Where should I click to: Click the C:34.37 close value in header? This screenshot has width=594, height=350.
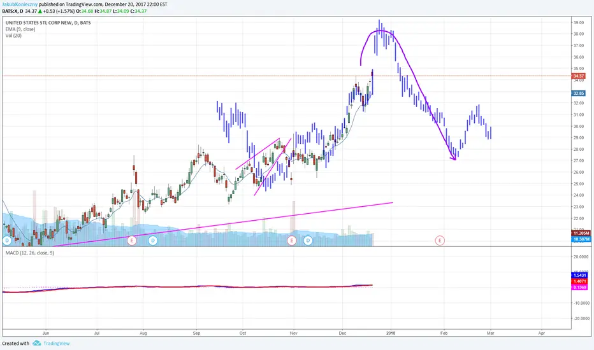(x=139, y=11)
